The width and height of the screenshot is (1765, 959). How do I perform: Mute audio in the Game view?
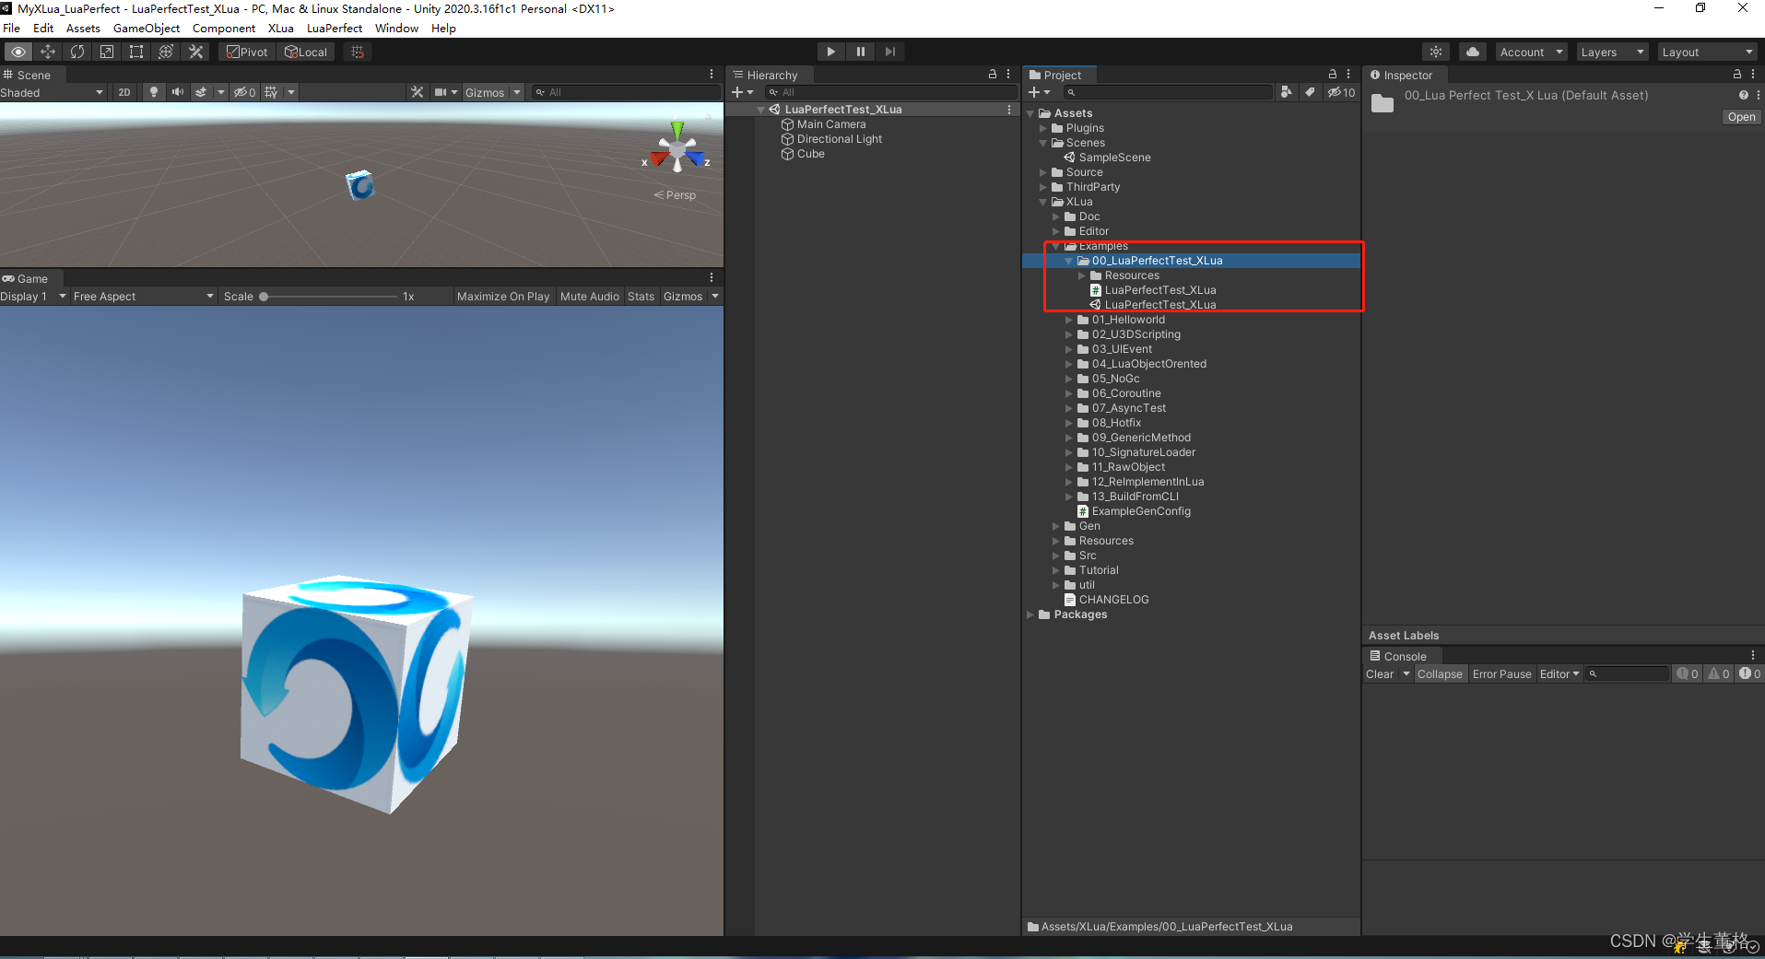(589, 296)
